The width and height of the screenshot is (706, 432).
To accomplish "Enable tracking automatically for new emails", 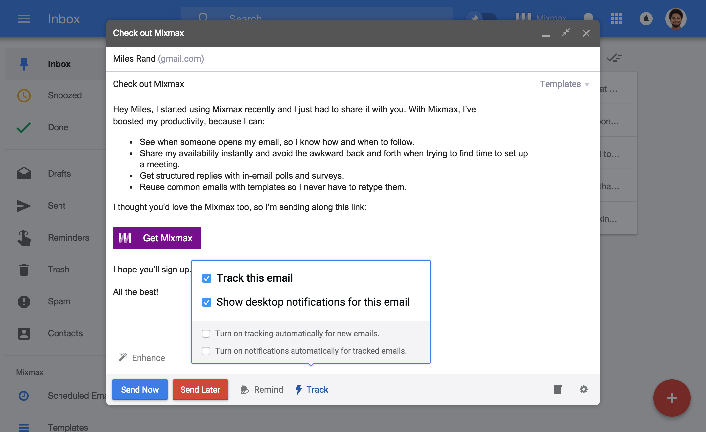I will 206,333.
